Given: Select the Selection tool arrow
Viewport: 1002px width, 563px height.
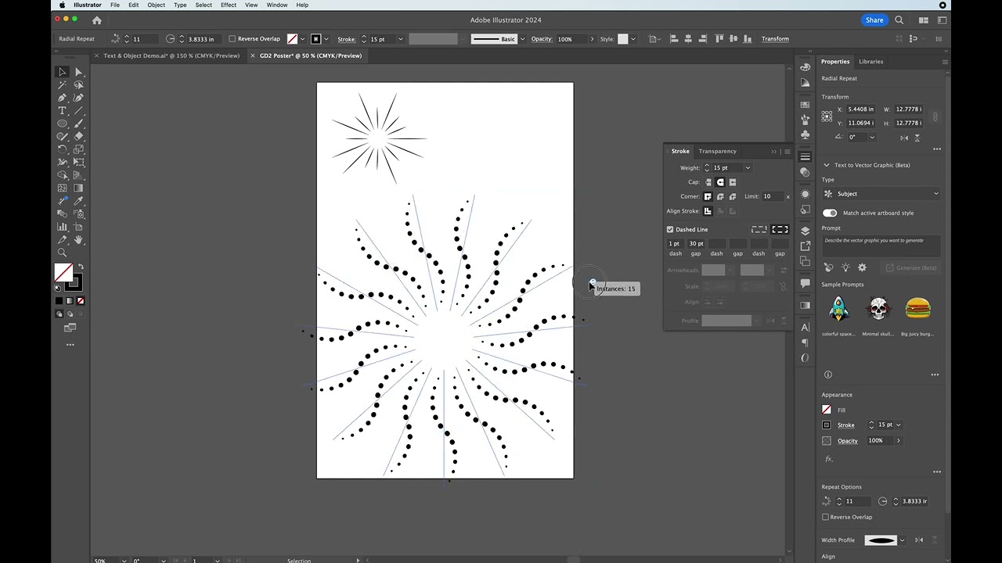Looking at the screenshot, I should [62, 72].
